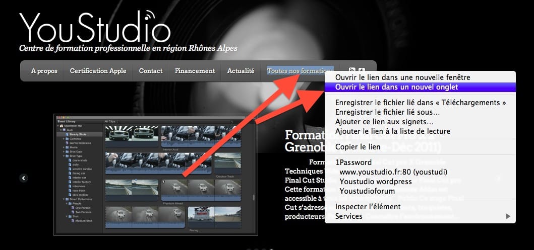This screenshot has height=250, width=534.
Task: Open the Facebook icon in navigation bar
Action: [362, 70]
